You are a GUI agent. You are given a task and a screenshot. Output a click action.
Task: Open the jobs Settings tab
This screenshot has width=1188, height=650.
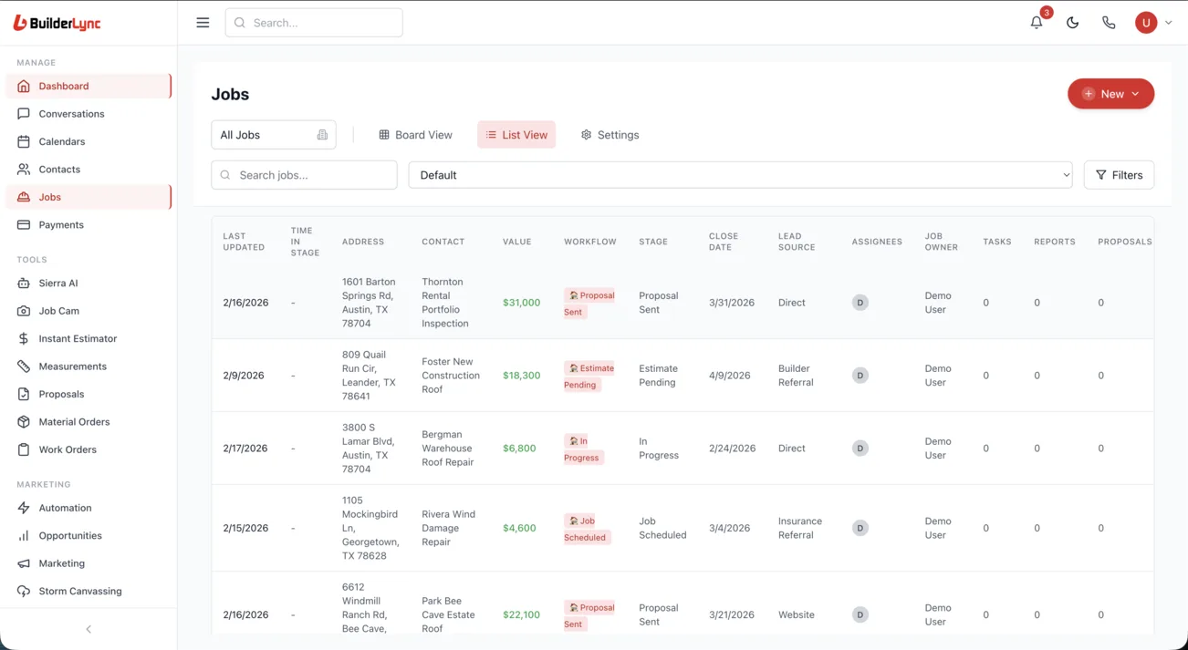610,135
